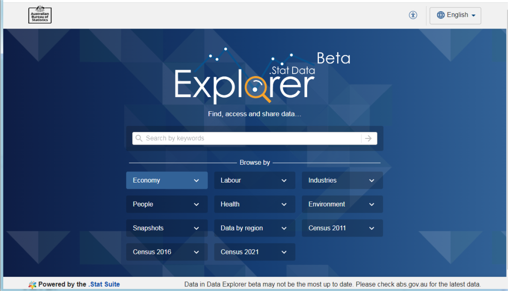
Task: Follow the .Stat Suite link
Action: [104, 284]
